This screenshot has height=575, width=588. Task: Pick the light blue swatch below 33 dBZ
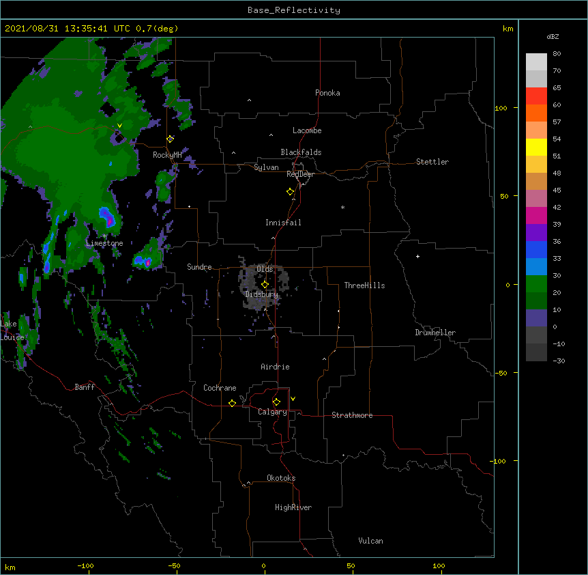click(536, 267)
